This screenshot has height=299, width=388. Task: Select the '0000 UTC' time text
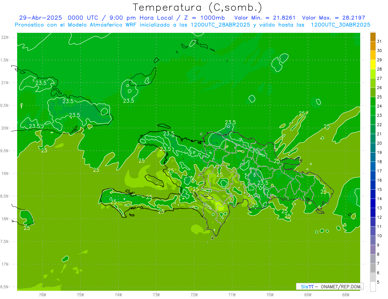[83, 18]
